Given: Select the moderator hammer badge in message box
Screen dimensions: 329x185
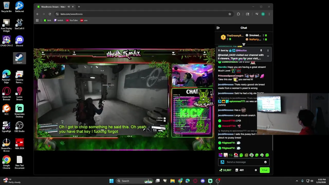Looking at the screenshot, I should 222,162.
